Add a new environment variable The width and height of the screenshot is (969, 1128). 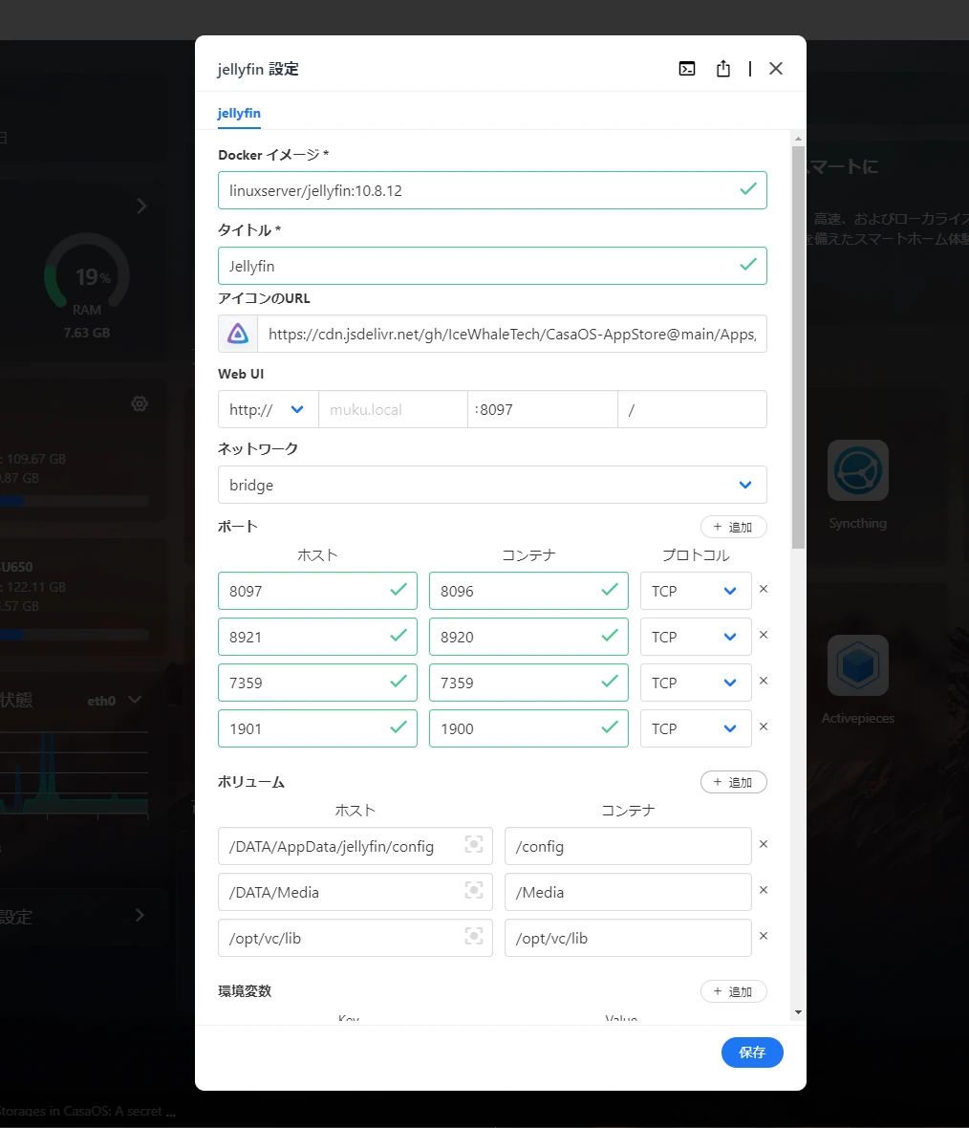point(733,992)
